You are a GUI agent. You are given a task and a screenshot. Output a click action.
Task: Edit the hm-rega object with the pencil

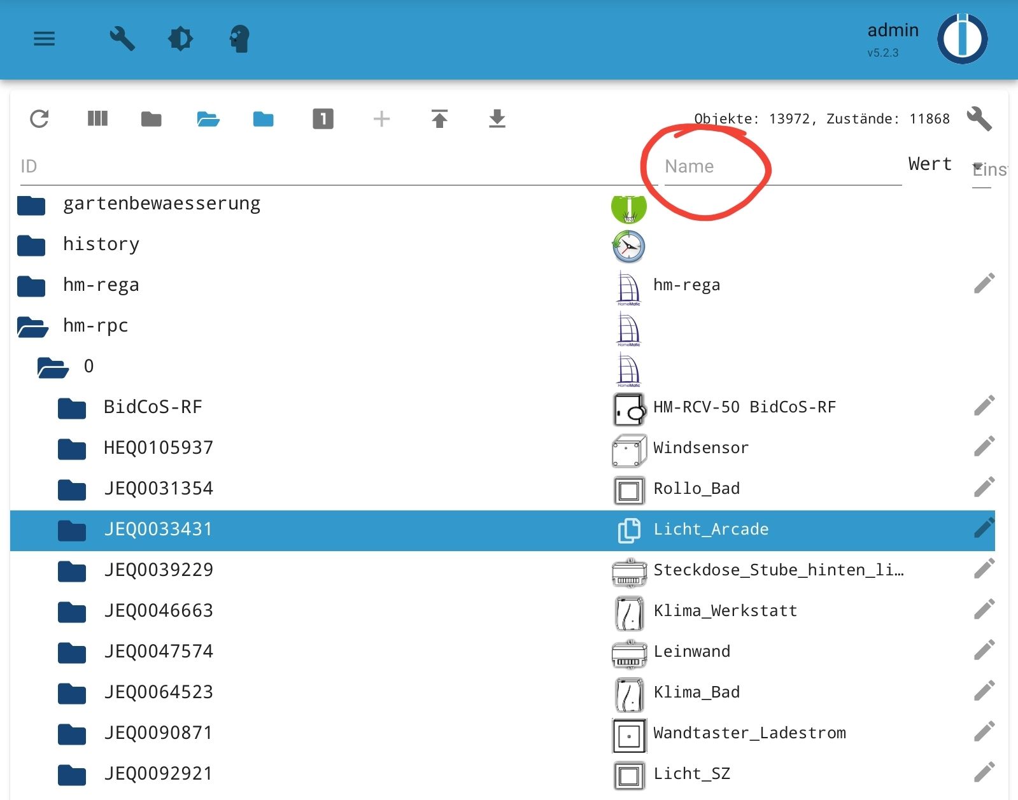pos(984,283)
